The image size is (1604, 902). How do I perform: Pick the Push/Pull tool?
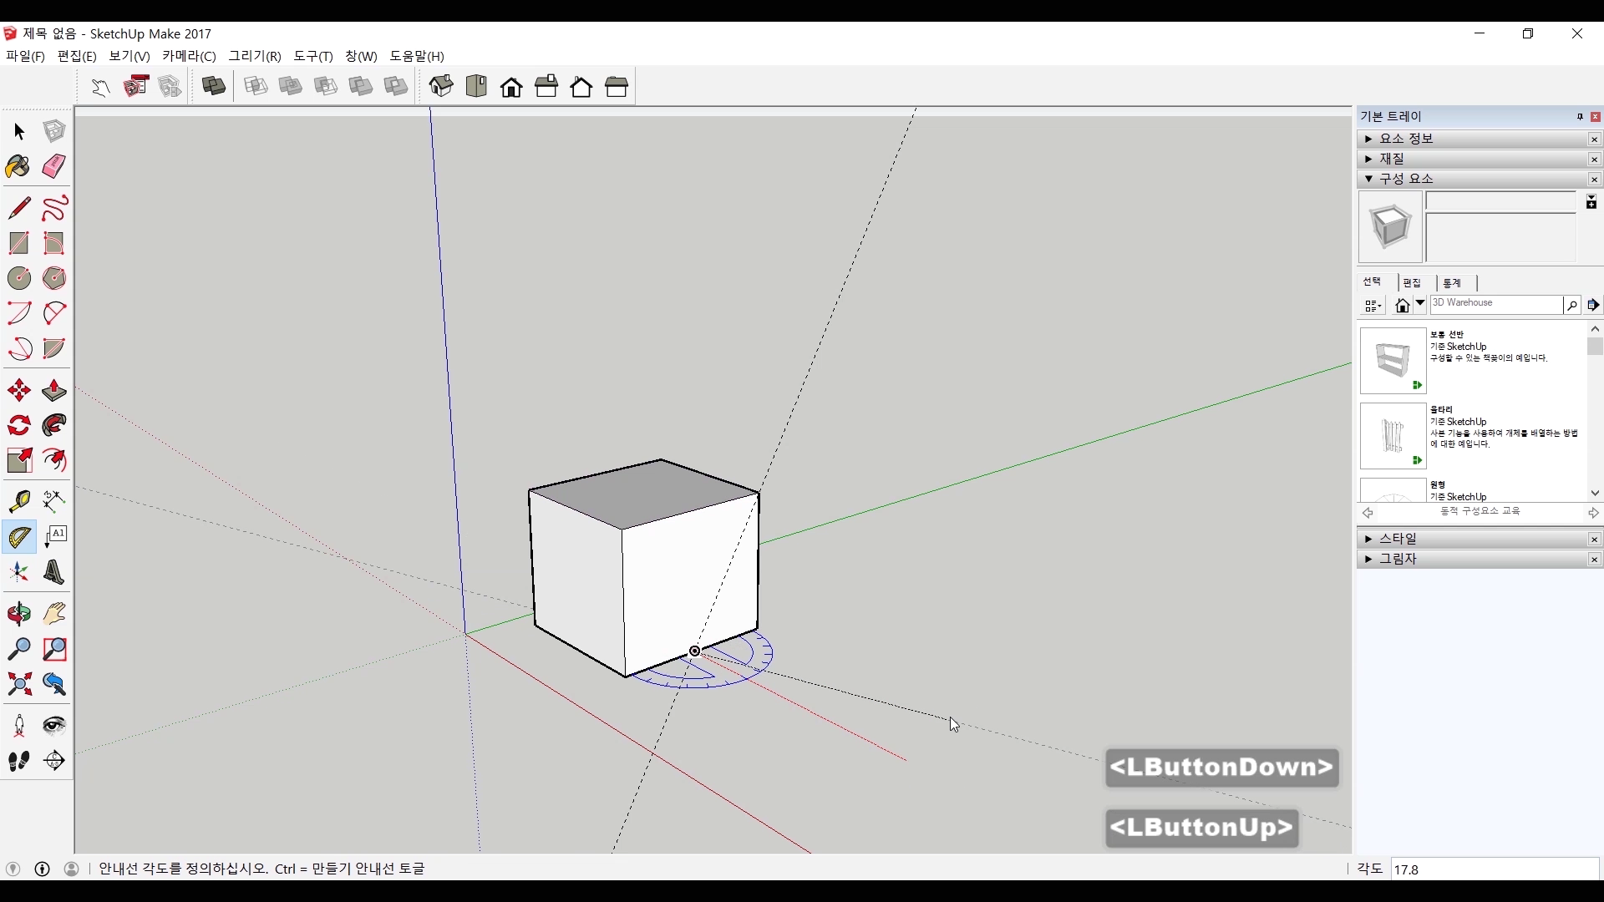(x=54, y=390)
